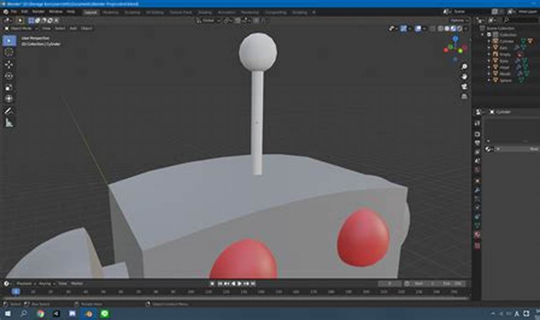
Task: Open the Global transform orientation dropdown
Action: [208, 20]
